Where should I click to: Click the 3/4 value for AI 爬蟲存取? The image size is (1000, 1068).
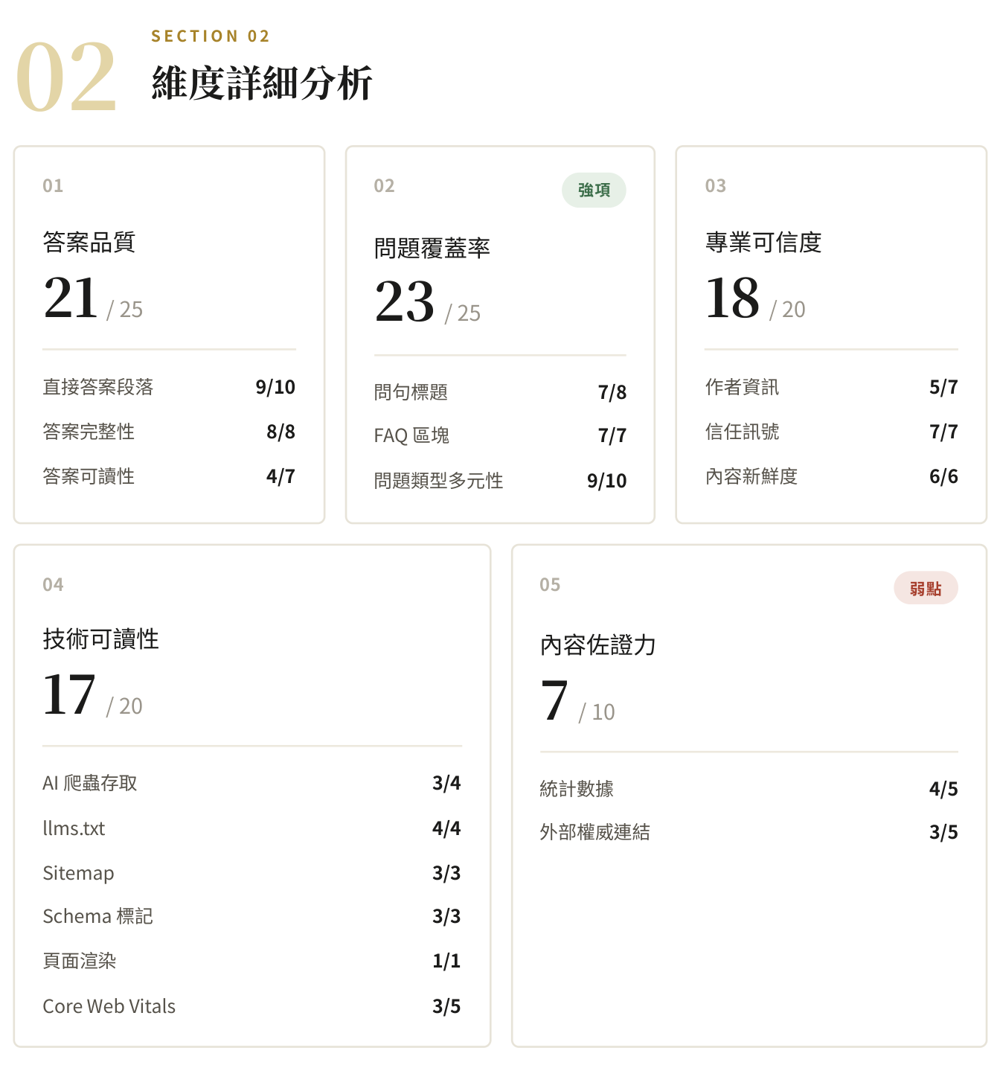[446, 783]
